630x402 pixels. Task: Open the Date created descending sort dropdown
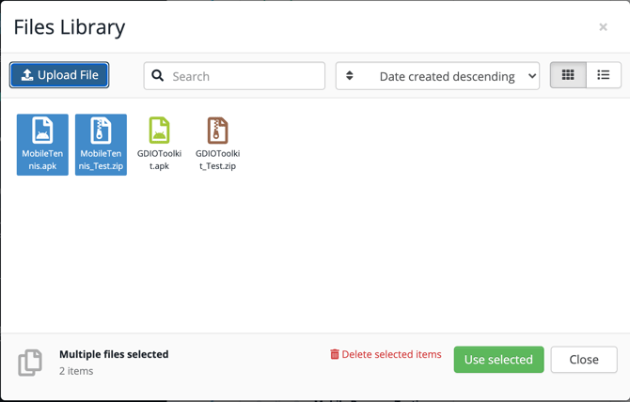(437, 76)
